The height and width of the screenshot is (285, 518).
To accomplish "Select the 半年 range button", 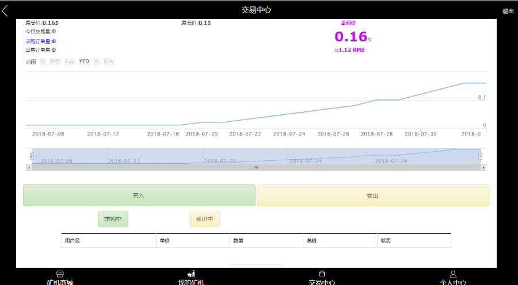I will pyautogui.click(x=70, y=61).
